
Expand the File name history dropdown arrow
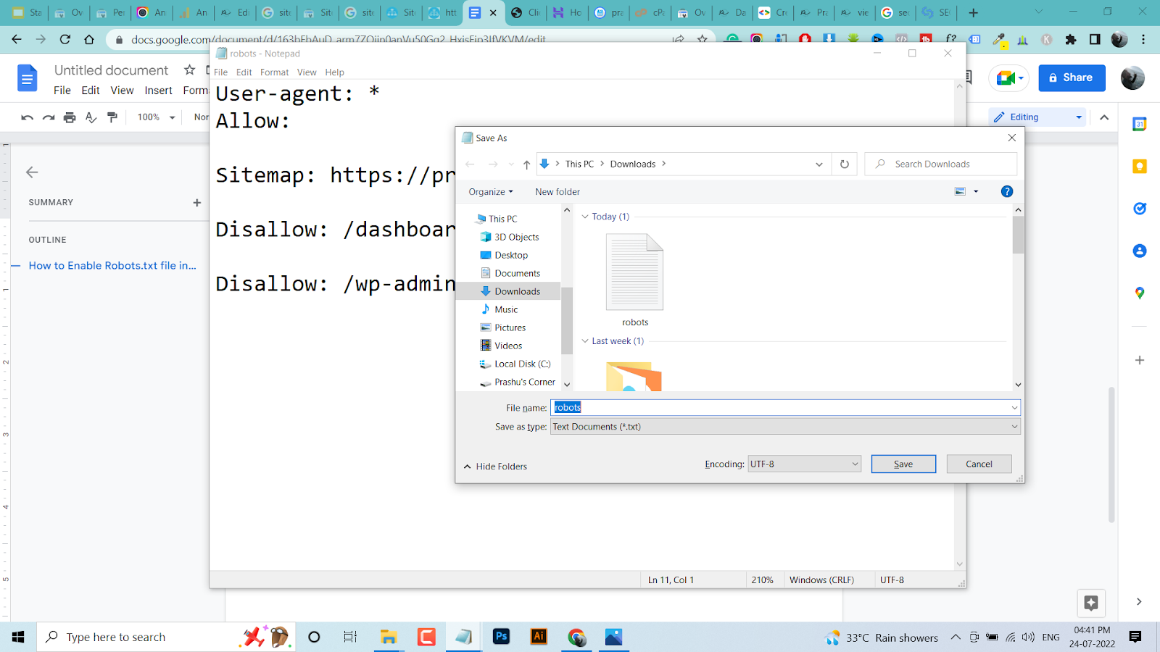1014,408
